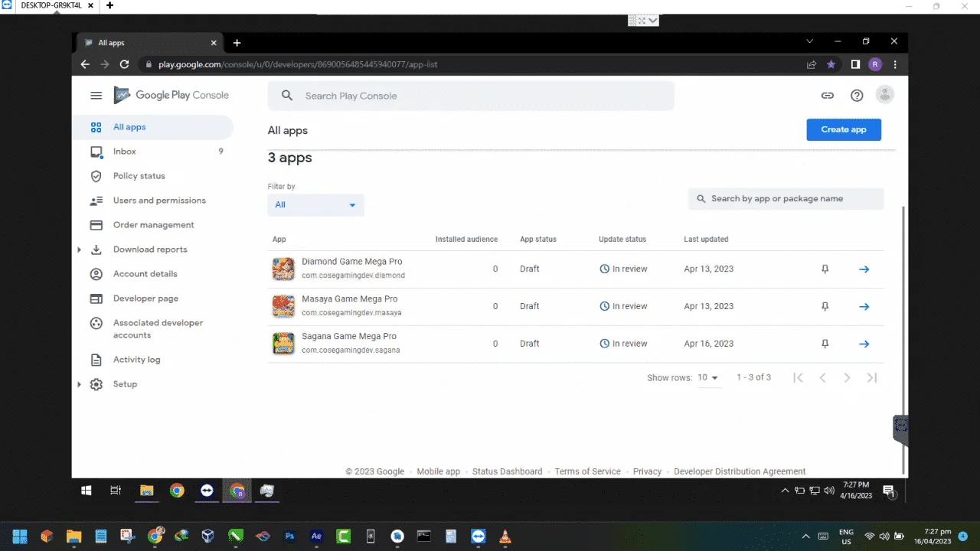Launch VLC from host taskbar

(505, 536)
